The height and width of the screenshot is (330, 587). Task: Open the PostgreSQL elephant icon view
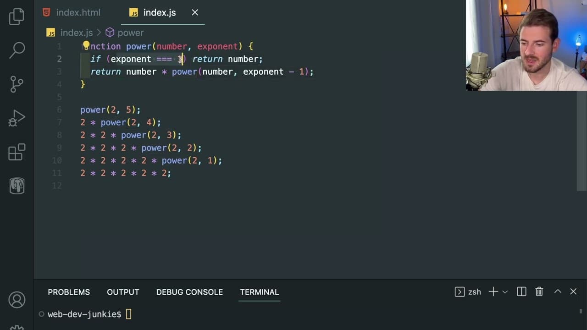[17, 186]
